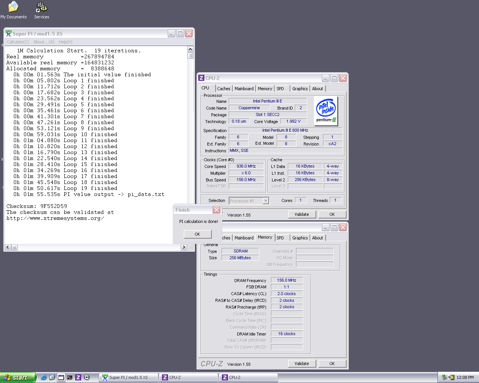Click the Loop 19 finished line

[65, 189]
